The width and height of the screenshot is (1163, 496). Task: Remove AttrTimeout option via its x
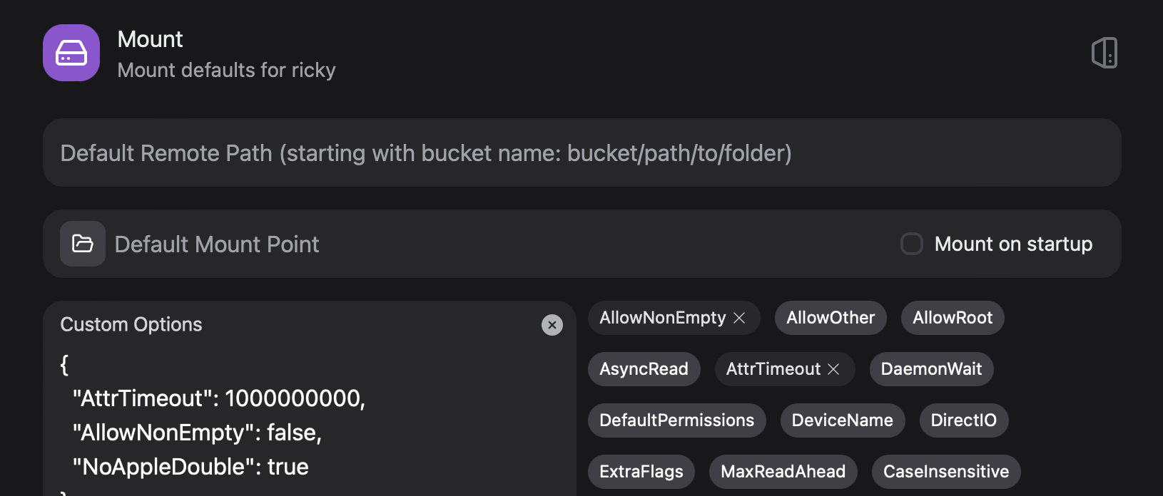tap(834, 369)
